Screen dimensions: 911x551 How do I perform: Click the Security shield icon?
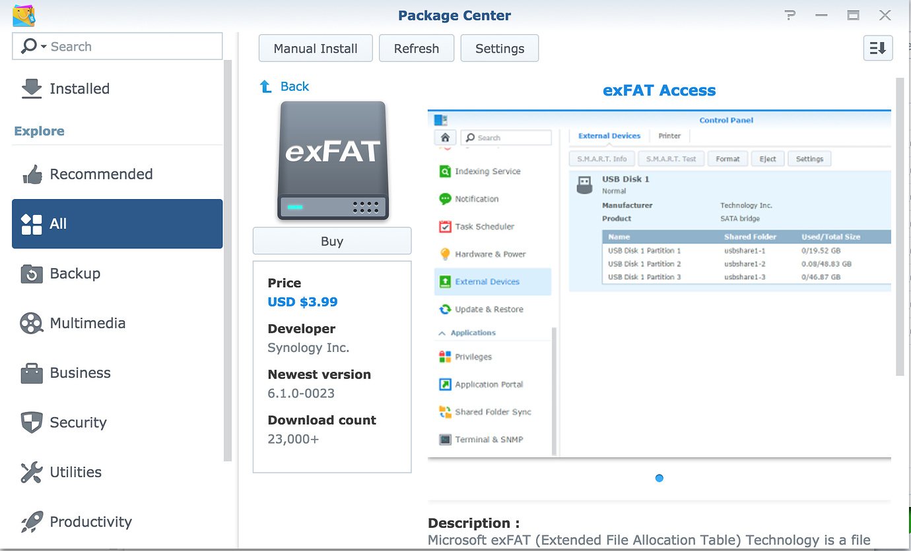click(32, 422)
